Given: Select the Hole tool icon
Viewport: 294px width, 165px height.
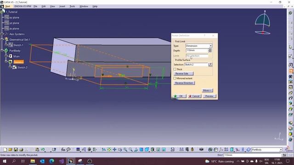Looking at the screenshot, I should (290, 87).
